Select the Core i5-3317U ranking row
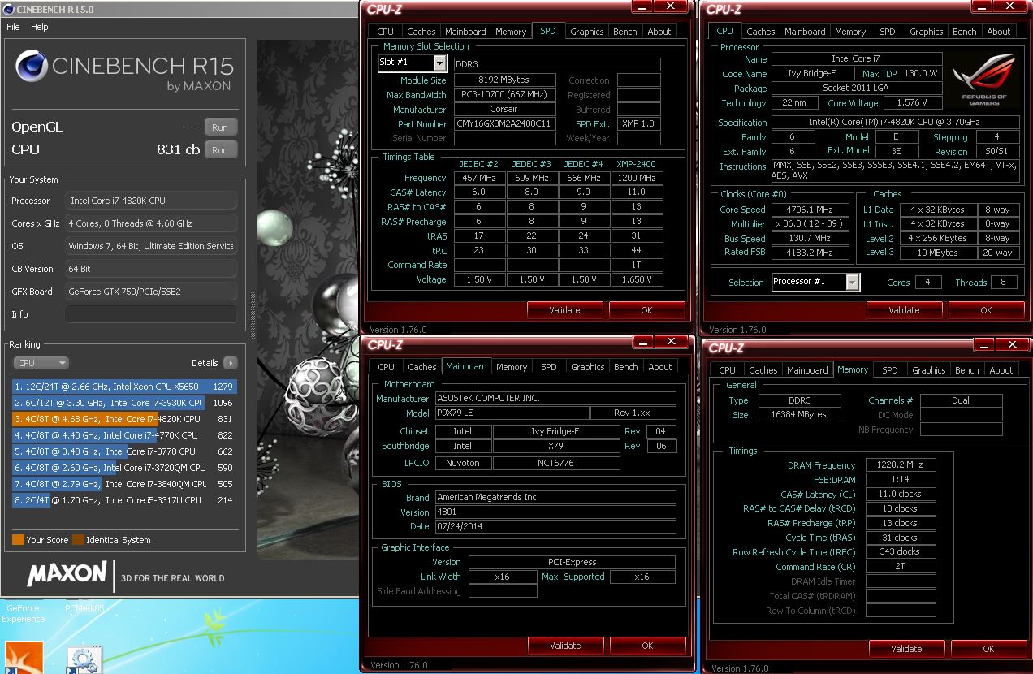1033x674 pixels. (125, 500)
